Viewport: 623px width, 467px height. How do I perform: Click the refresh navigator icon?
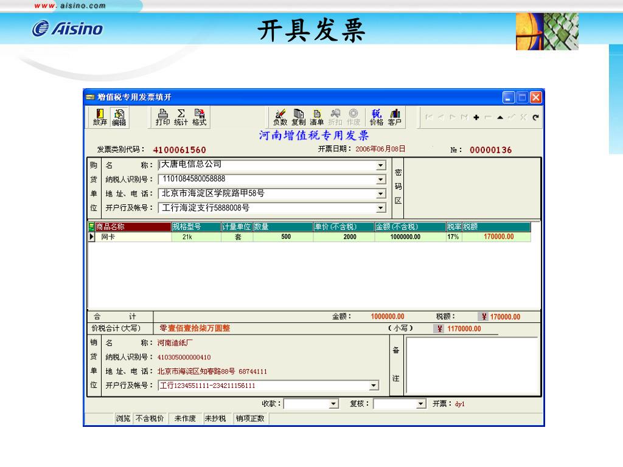[x=535, y=117]
